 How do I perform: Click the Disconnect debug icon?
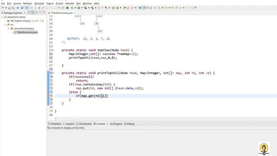[43, 8]
